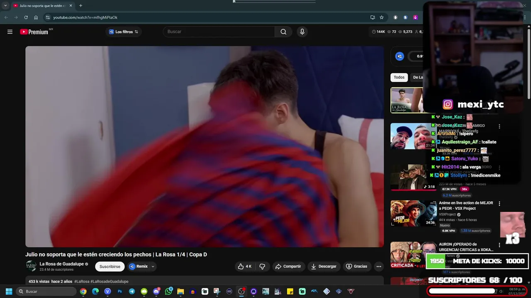Click the VSXProject channel name
This screenshot has height=298, width=531.
447,214
